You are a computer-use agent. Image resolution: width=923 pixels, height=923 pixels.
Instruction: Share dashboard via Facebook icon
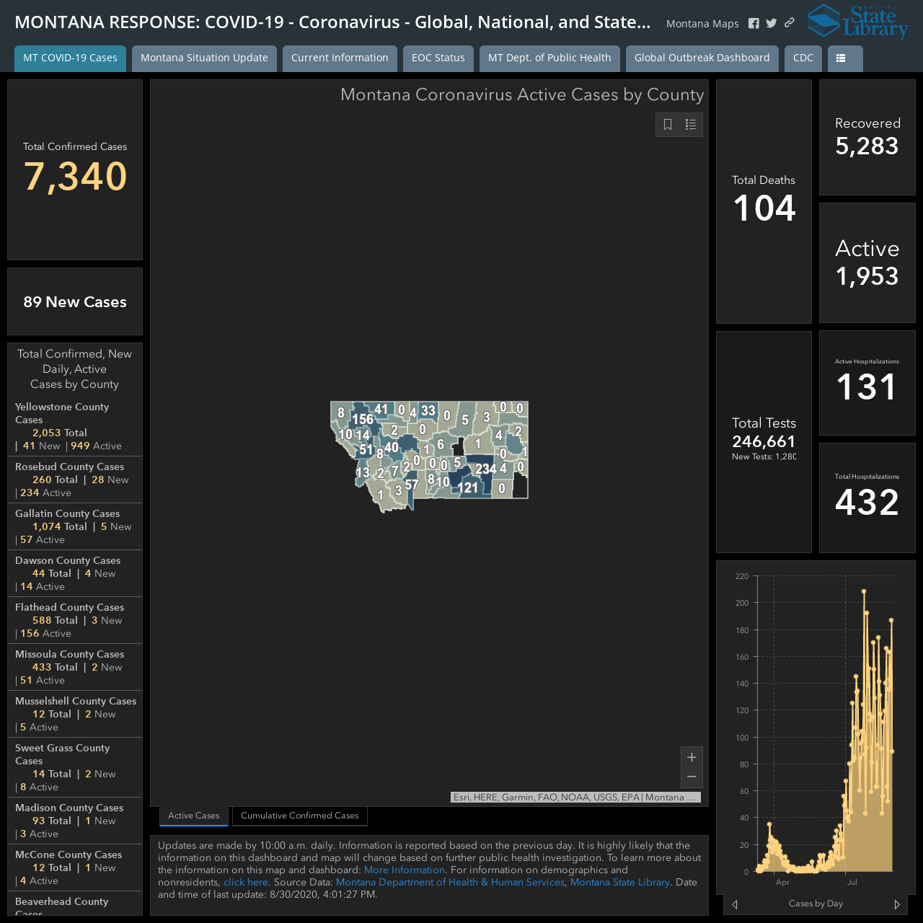754,23
